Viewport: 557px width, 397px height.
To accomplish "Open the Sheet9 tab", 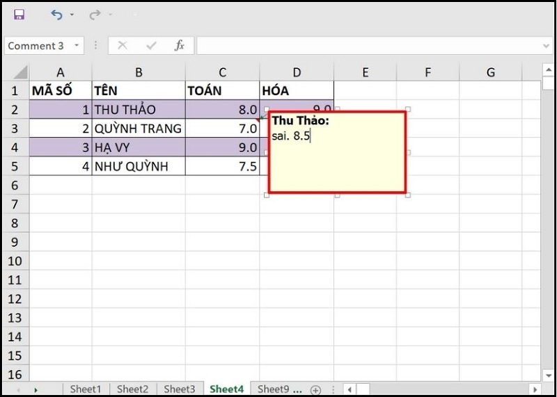I will (278, 389).
